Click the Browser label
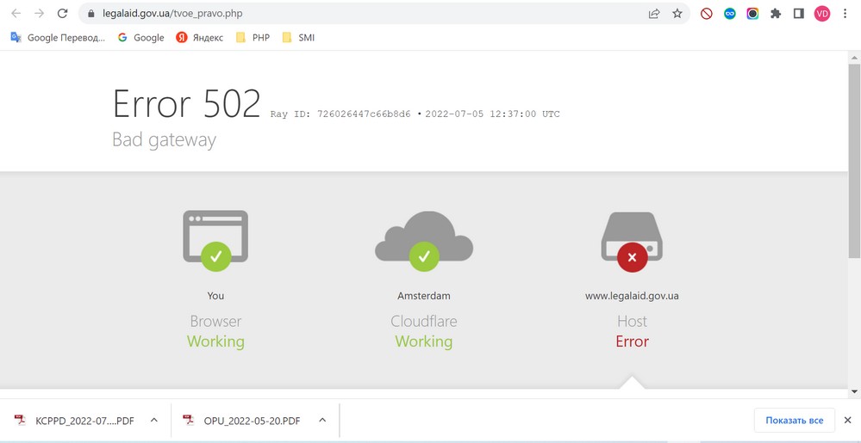The width and height of the screenshot is (861, 443). (x=215, y=322)
